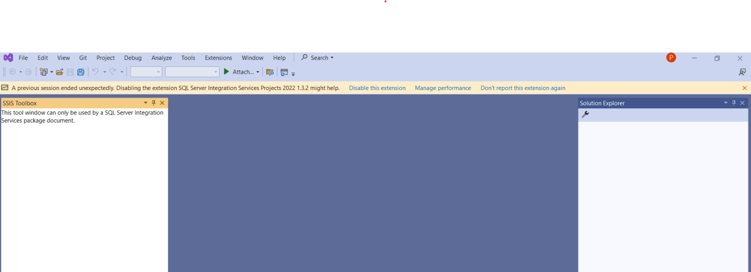Click the 'previous session ended unexpectedly' message text
This screenshot has width=751, height=272.
pyautogui.click(x=176, y=88)
